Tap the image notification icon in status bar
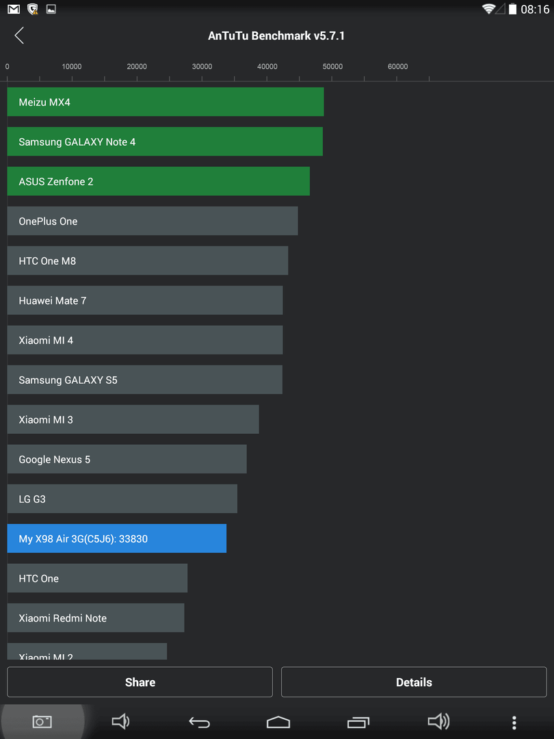Screen dimensions: 554x739 (51, 9)
